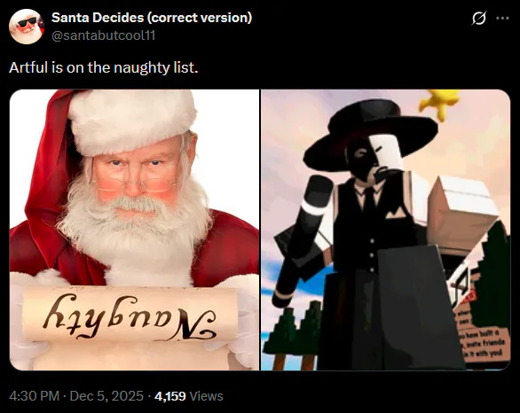Image resolution: width=520 pixels, height=413 pixels.
Task: Click Santa's glasses in the photo
Action: pos(133,185)
